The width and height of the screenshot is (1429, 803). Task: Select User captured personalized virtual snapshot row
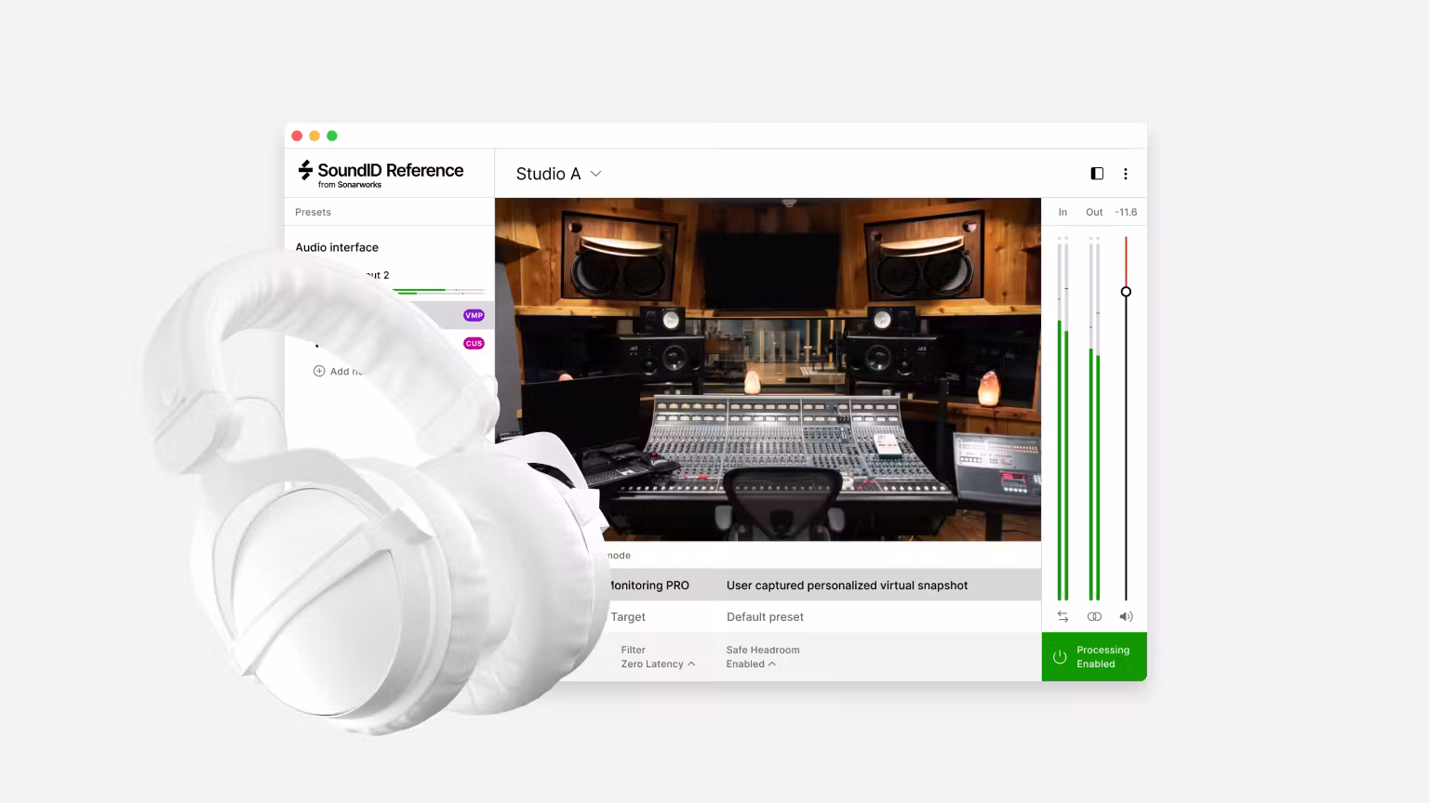[823, 586]
